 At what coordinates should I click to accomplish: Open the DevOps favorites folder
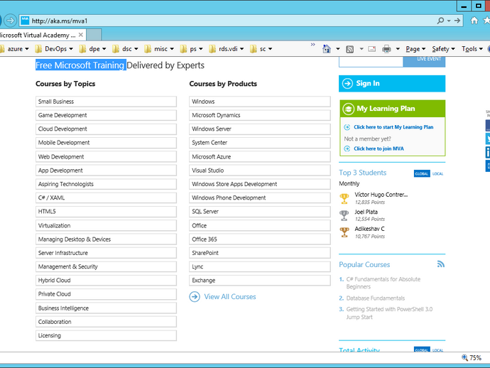54,49
